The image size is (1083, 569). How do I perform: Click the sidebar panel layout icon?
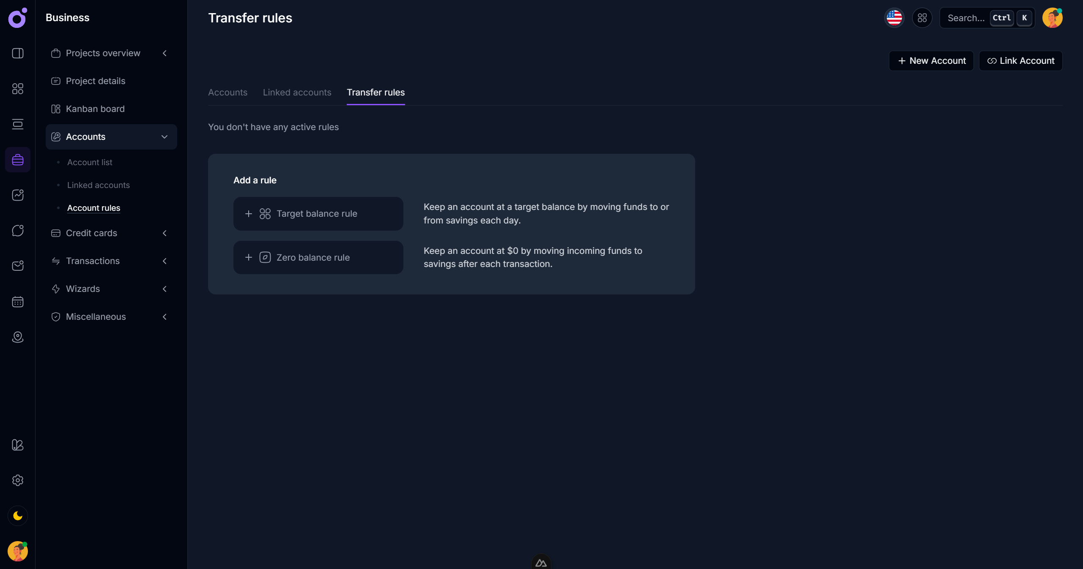18,53
